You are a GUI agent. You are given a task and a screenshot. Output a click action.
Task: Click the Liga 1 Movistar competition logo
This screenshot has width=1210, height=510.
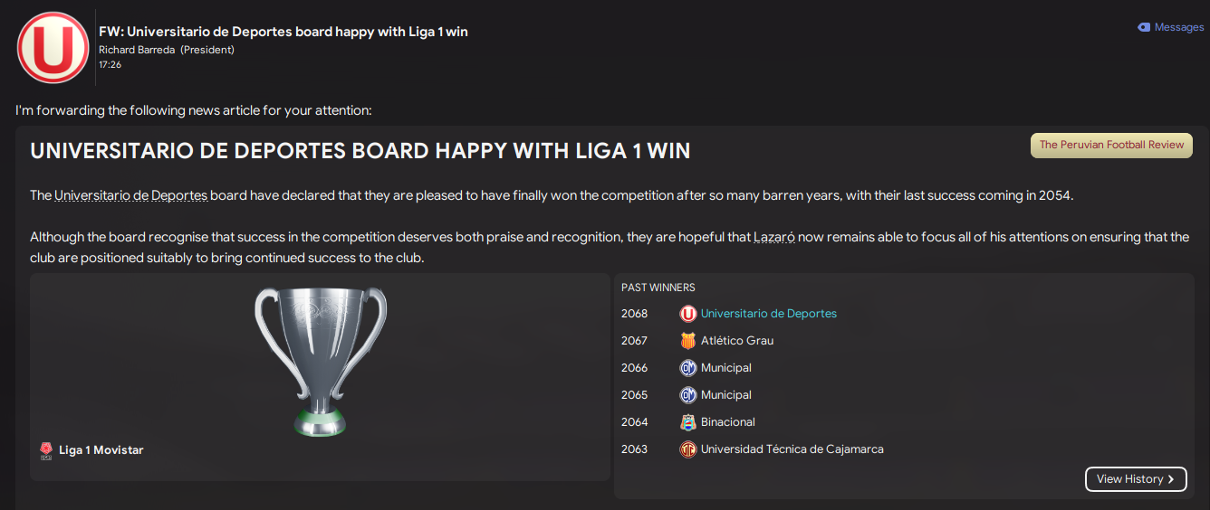[x=46, y=449]
